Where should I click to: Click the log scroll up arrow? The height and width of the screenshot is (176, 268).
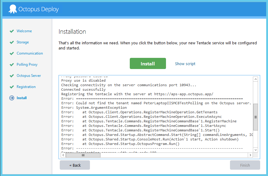[256, 79]
